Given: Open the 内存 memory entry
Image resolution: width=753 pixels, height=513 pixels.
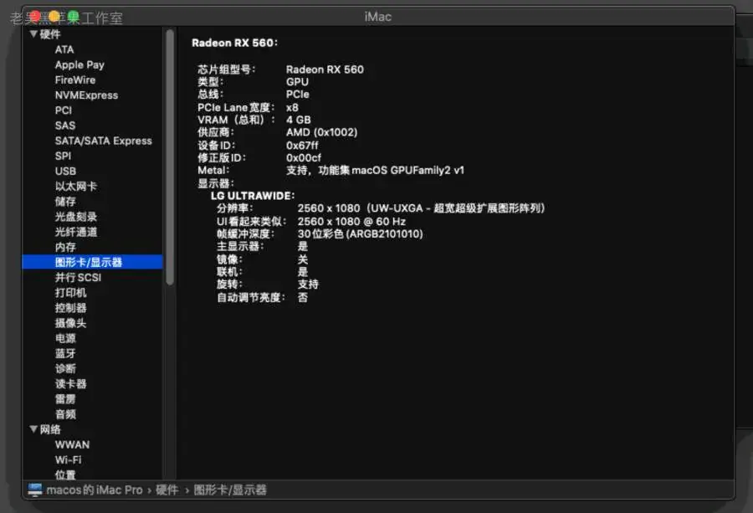Looking at the screenshot, I should point(65,247).
